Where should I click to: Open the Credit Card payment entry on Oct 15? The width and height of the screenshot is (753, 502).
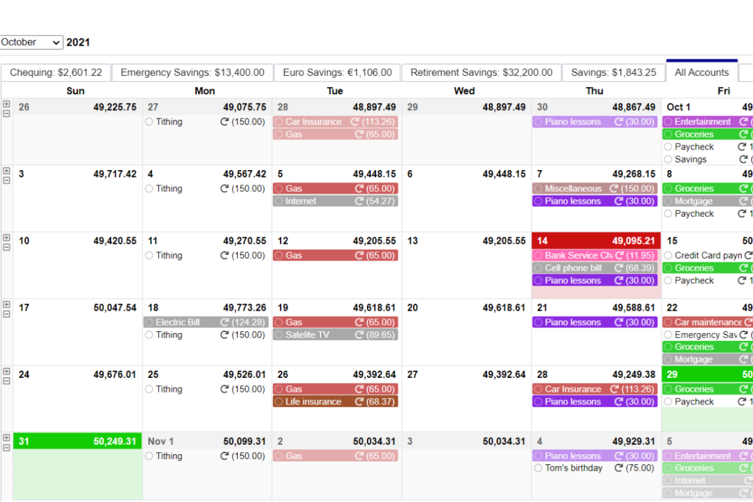(x=703, y=255)
